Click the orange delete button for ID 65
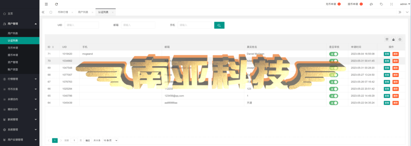 pos(395,96)
